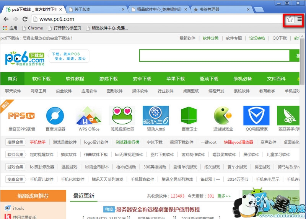
Task: Open the 软件下载 navigation item
Action: point(41,78)
